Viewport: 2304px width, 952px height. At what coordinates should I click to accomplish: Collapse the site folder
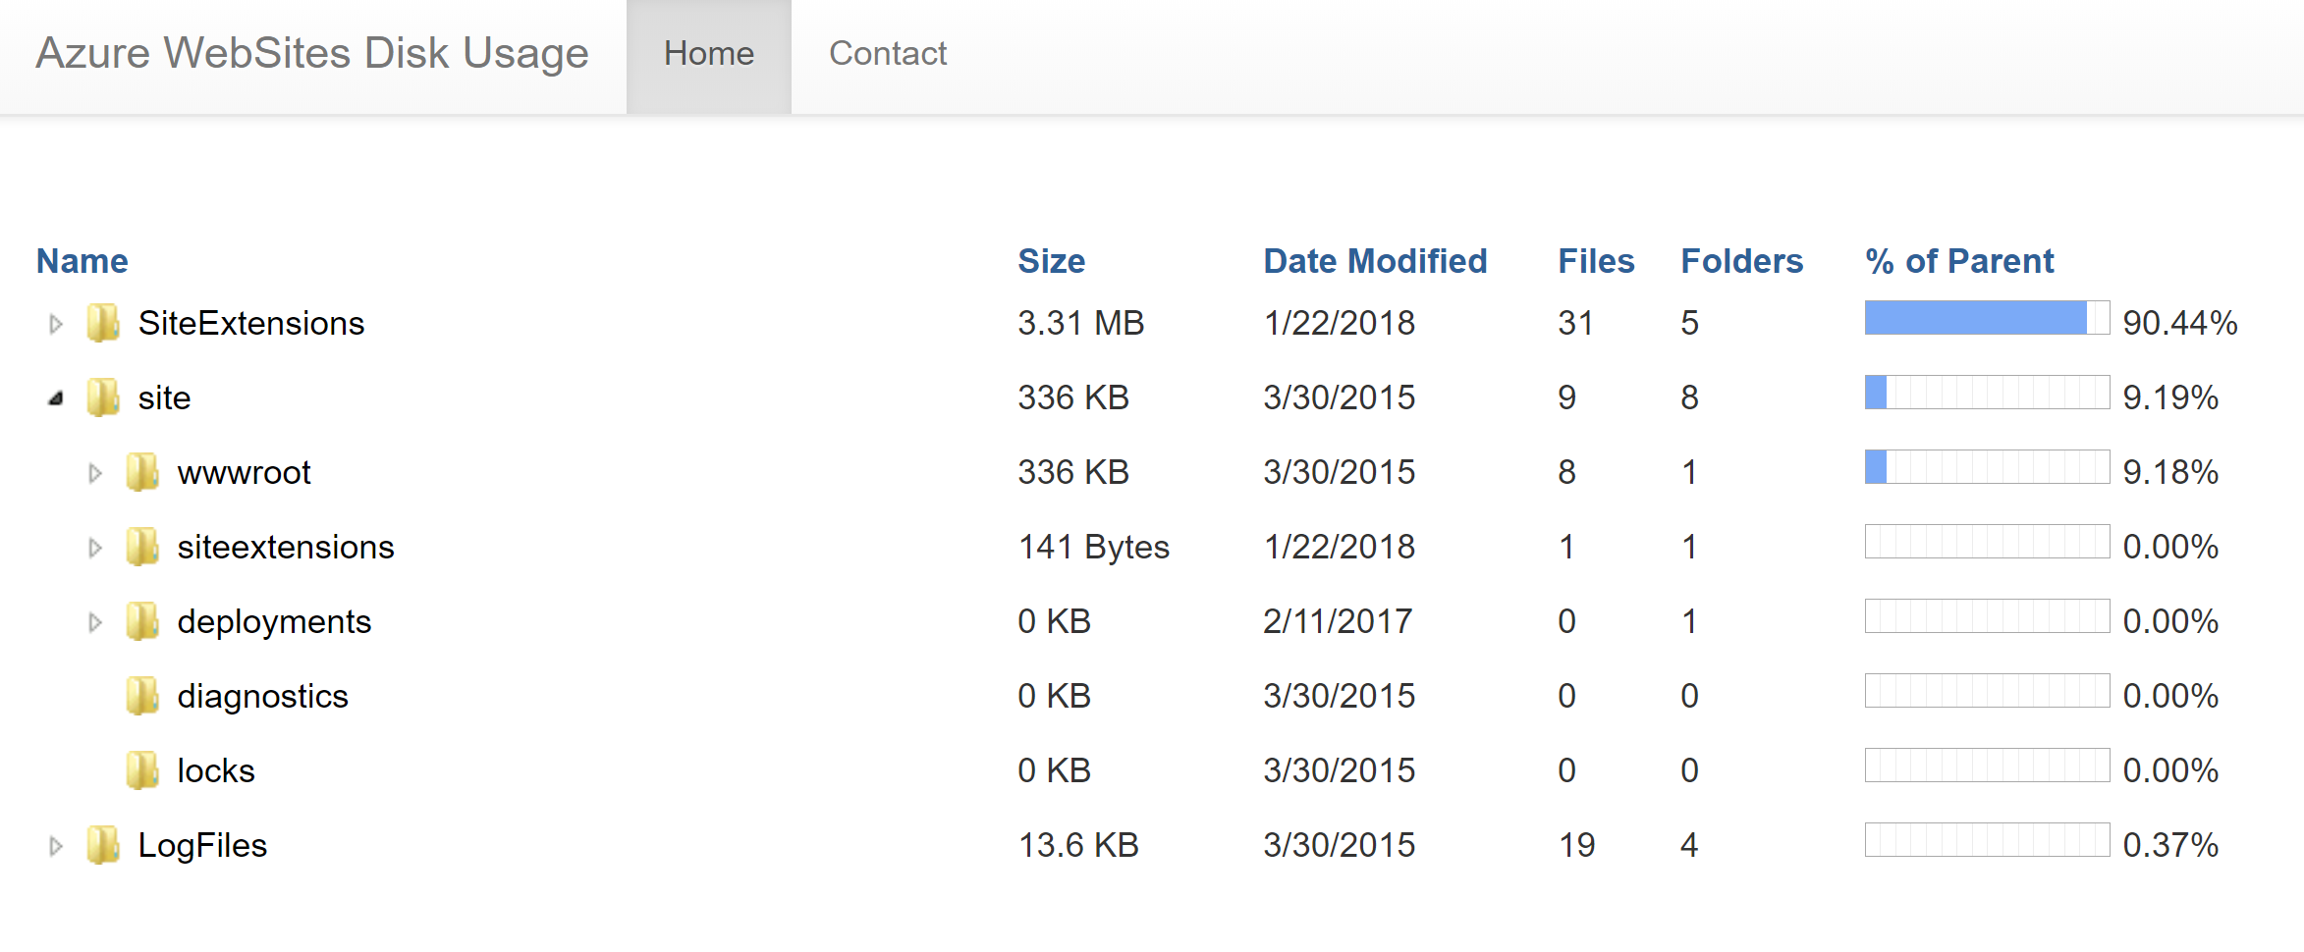pyautogui.click(x=56, y=397)
